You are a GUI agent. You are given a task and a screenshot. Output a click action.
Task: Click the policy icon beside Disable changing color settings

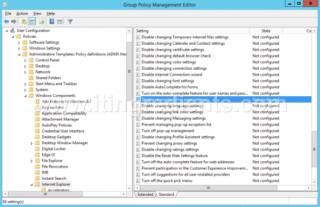(138, 62)
